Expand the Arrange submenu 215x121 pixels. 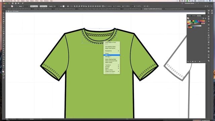112,67
